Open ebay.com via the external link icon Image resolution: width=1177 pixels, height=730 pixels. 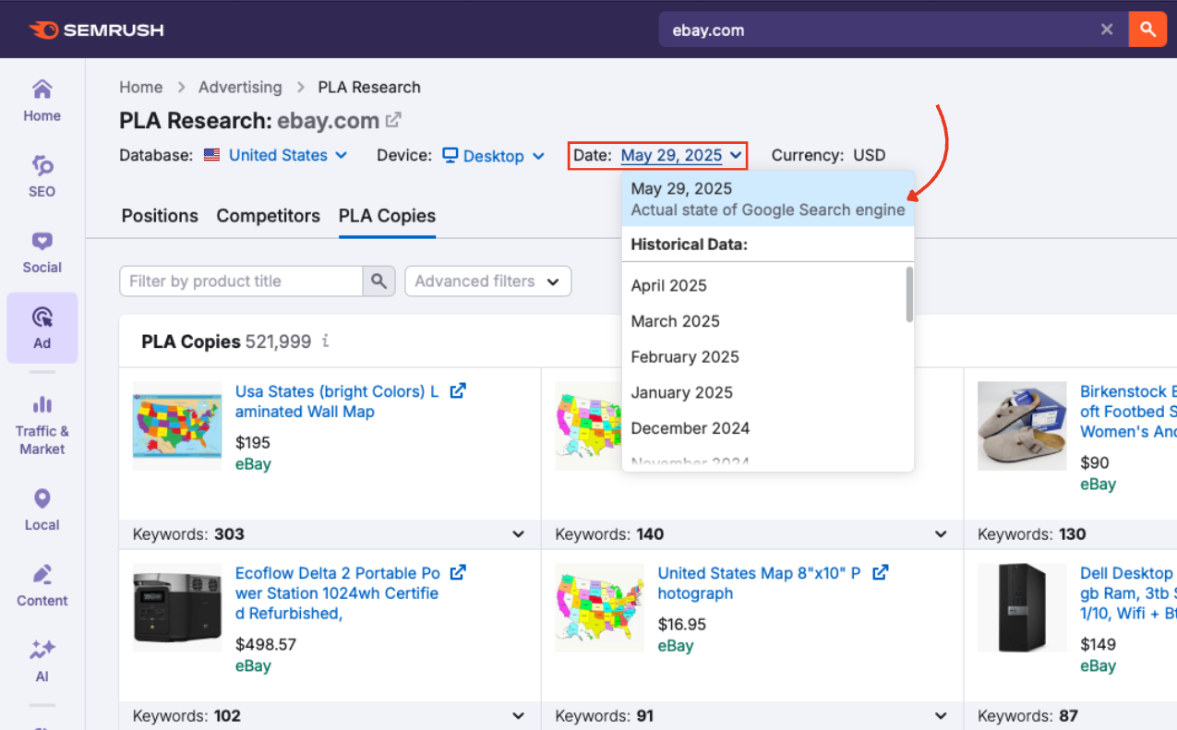click(391, 118)
